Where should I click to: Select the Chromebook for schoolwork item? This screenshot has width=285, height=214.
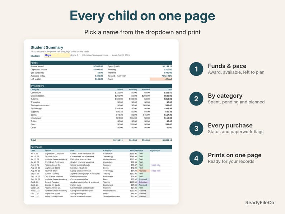tap(82, 157)
